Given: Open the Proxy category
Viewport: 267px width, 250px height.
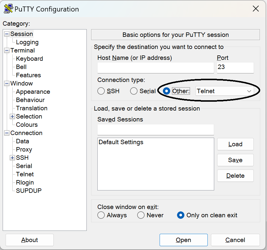Looking at the screenshot, I should [24, 149].
